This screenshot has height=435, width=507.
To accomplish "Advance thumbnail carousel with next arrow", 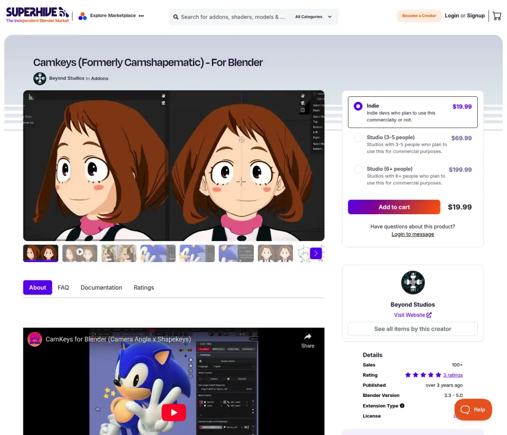I will [316, 253].
